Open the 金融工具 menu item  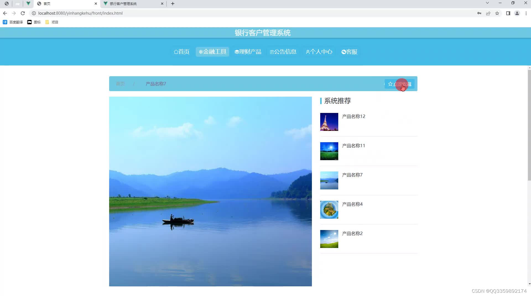pos(212,52)
